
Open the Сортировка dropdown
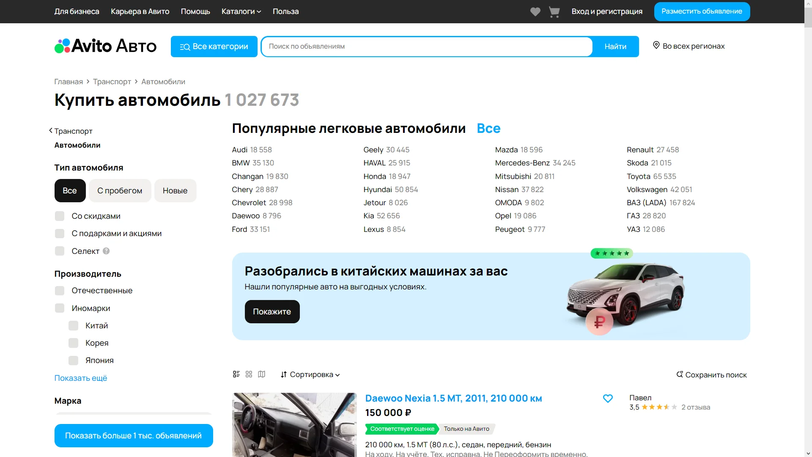click(x=310, y=374)
